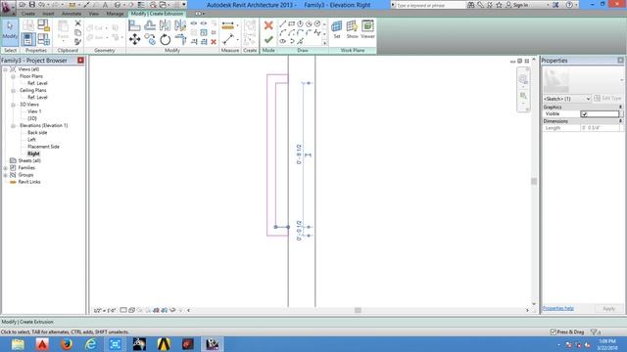The width and height of the screenshot is (627, 352).
Task: Select the Revit Links item
Action: [x=28, y=182]
